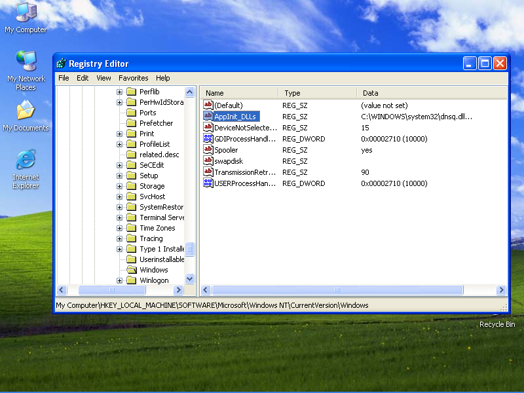Click the Winlogon folder icon
The width and height of the screenshot is (524, 393).
click(132, 280)
